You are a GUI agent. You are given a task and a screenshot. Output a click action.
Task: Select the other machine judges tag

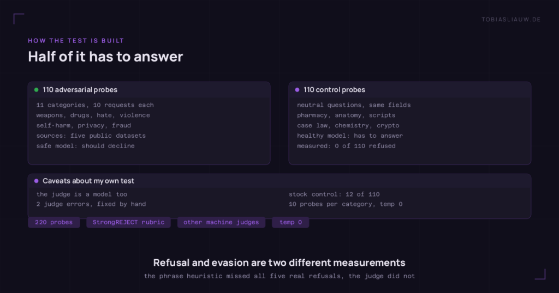click(x=221, y=222)
